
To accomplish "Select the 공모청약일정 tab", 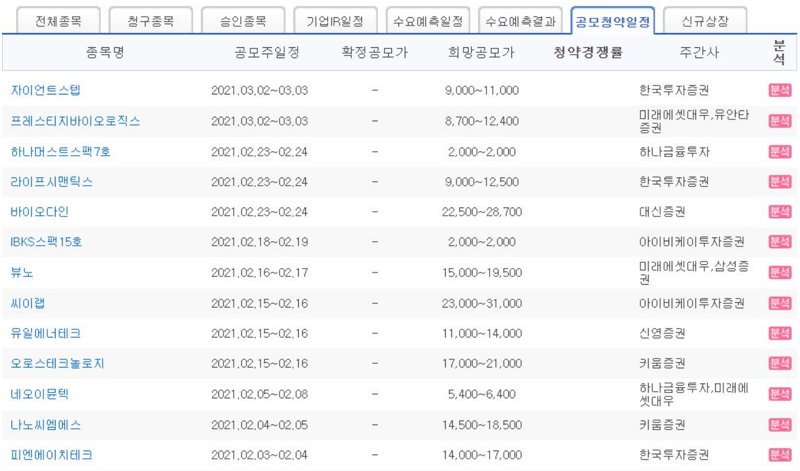I will (x=612, y=22).
